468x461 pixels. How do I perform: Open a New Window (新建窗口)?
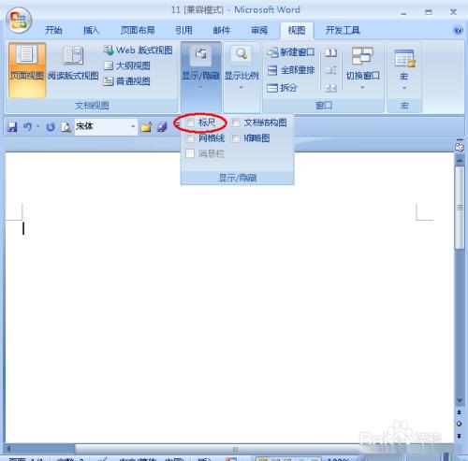click(291, 52)
